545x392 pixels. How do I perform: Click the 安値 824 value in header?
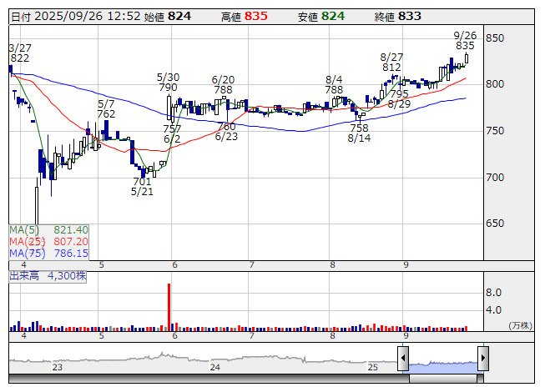coord(333,17)
